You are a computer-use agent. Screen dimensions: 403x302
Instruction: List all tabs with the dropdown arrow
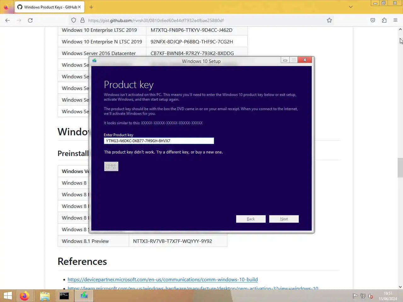[351, 7]
